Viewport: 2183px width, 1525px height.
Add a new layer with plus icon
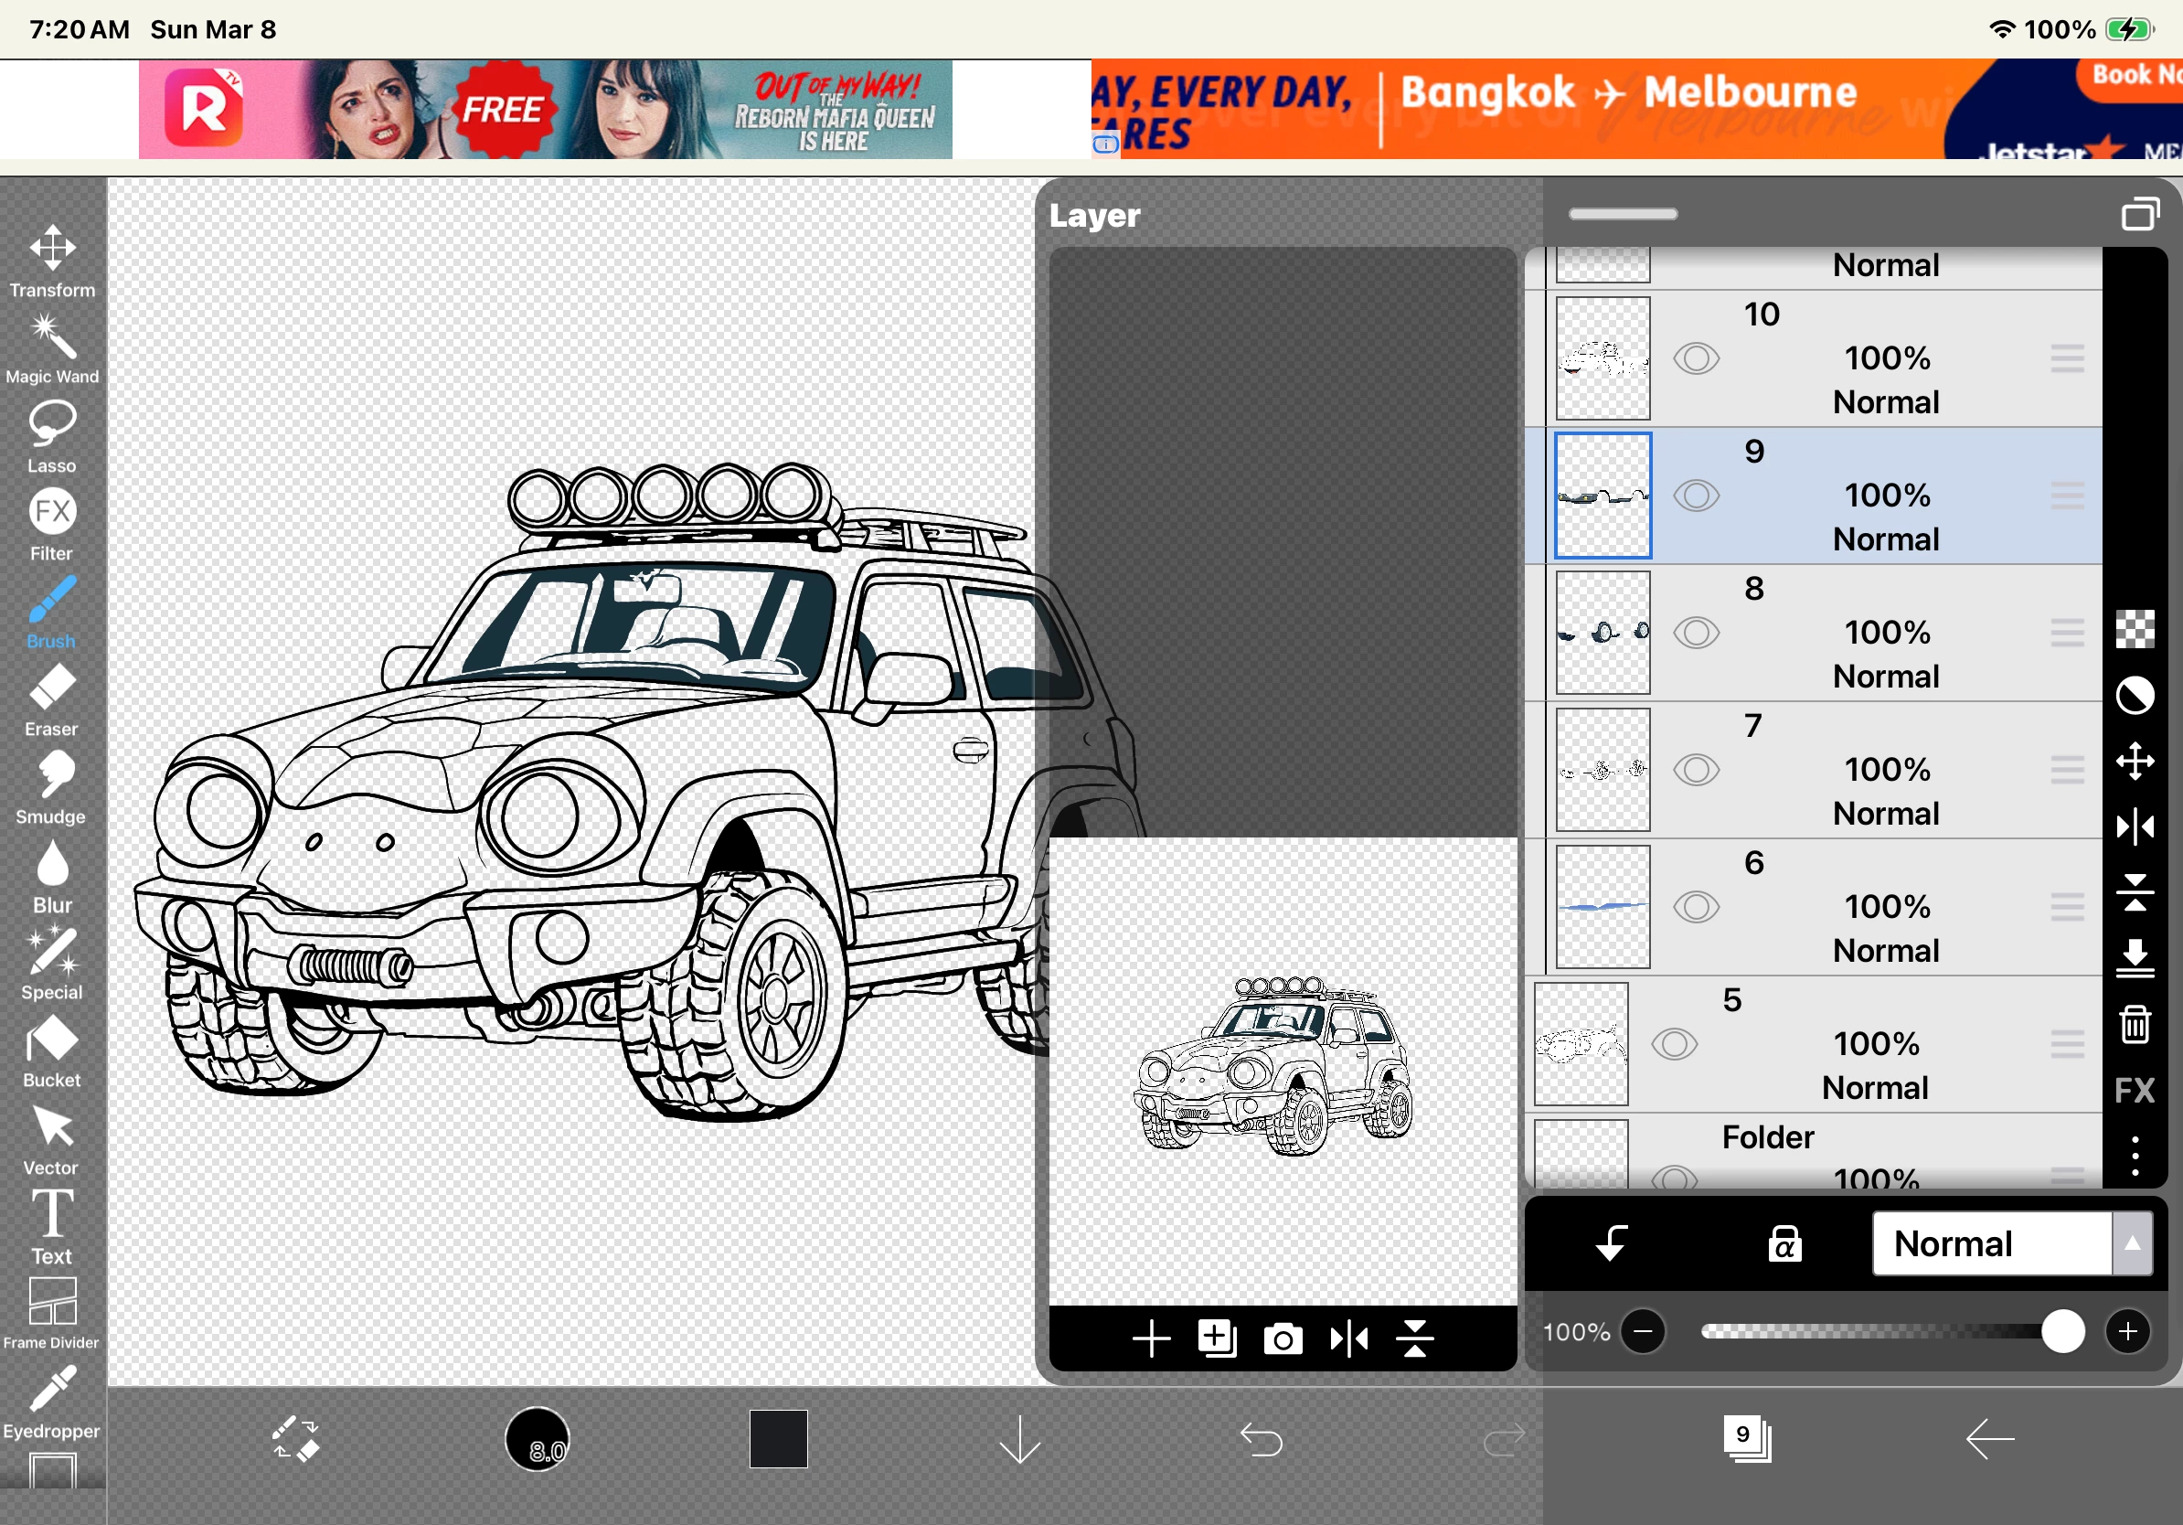pyautogui.click(x=1150, y=1339)
